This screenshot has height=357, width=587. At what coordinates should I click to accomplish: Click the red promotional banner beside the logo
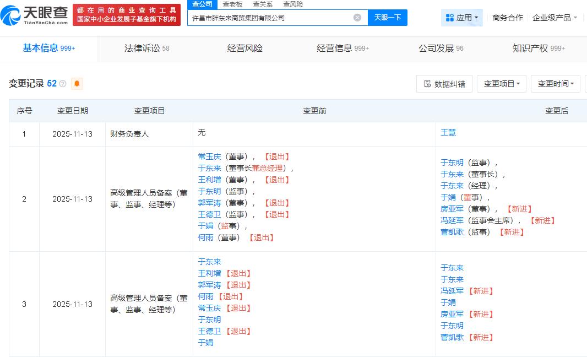click(127, 15)
